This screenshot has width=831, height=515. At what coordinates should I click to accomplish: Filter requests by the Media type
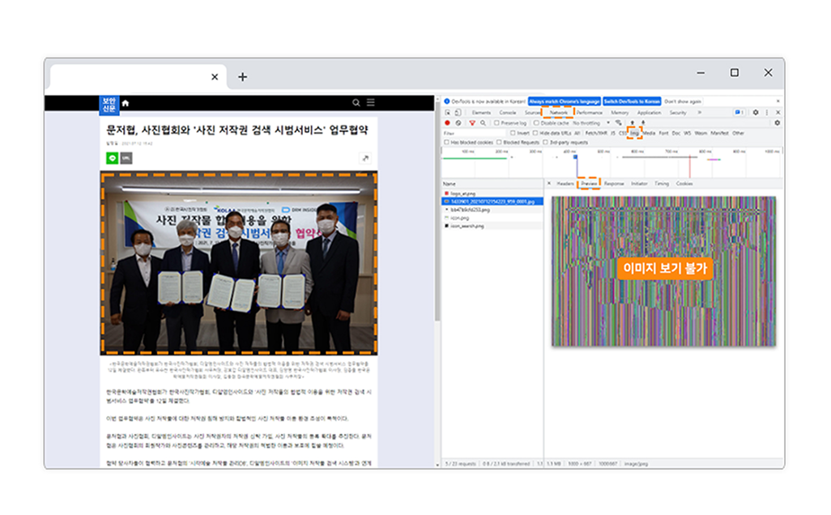click(x=650, y=133)
